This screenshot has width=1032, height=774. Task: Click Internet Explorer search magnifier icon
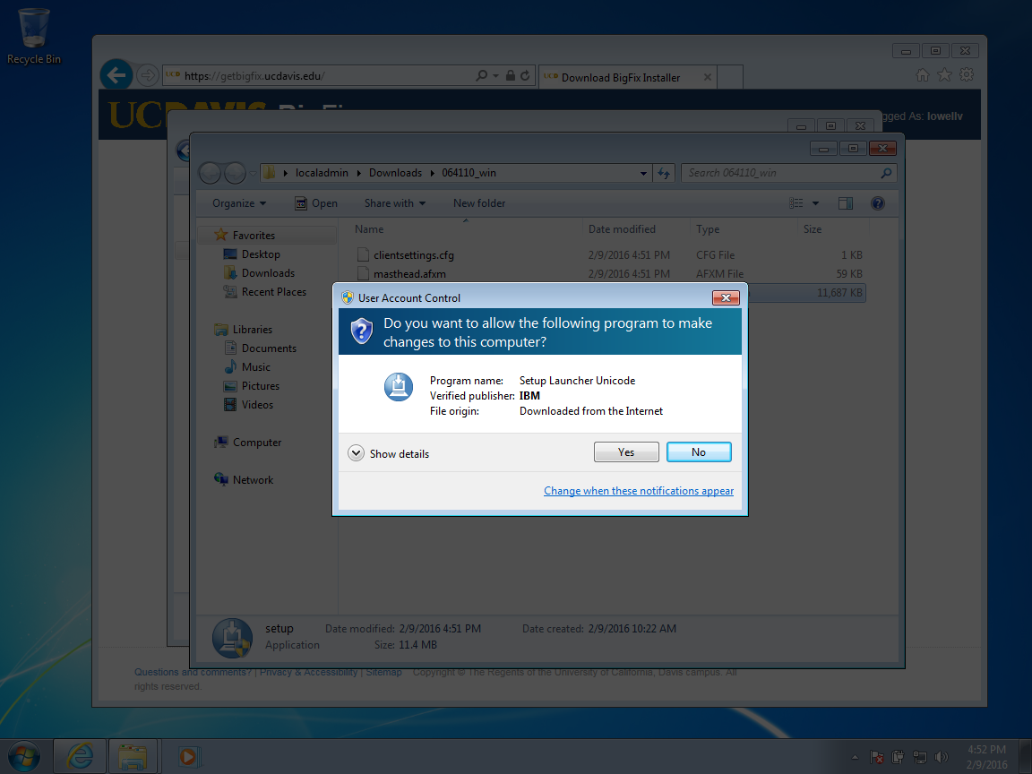[482, 75]
